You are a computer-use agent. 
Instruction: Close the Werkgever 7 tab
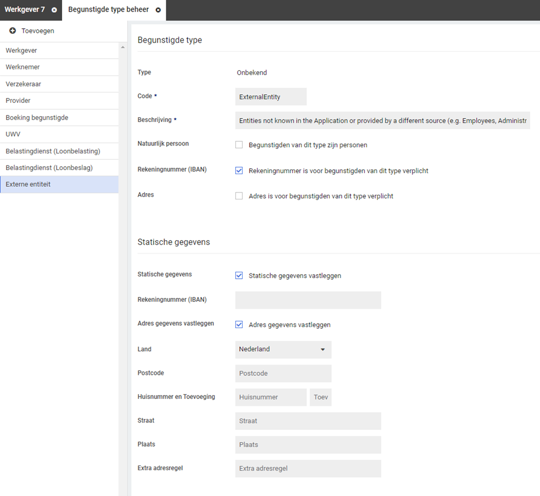tap(54, 10)
